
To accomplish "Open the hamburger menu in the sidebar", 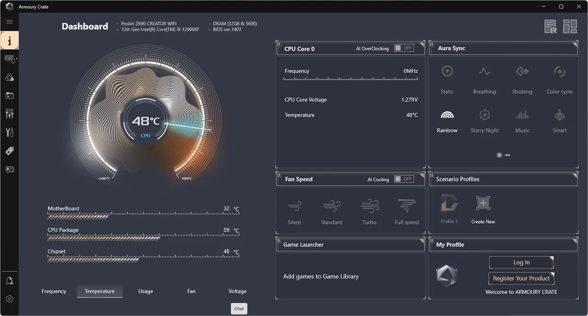I will tap(9, 22).
